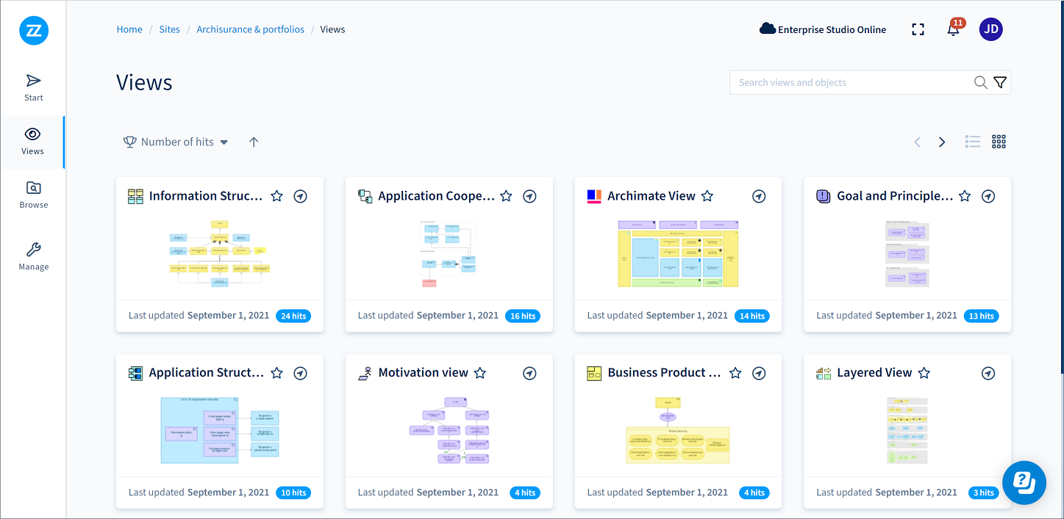Viewport: 1064px width, 519px height.
Task: Switch to list view layout
Action: coord(973,142)
